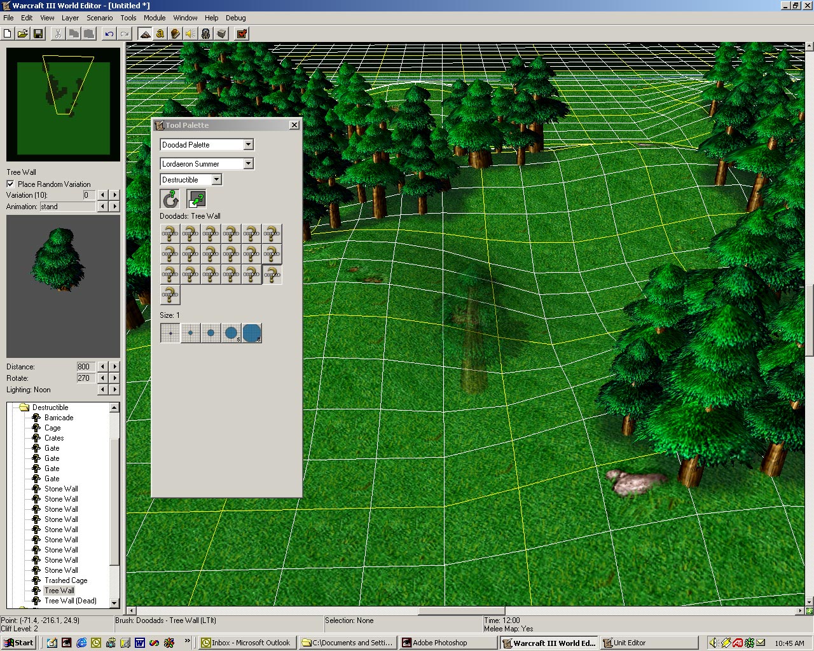Open the Module menu
This screenshot has height=651, width=814.
click(x=155, y=18)
